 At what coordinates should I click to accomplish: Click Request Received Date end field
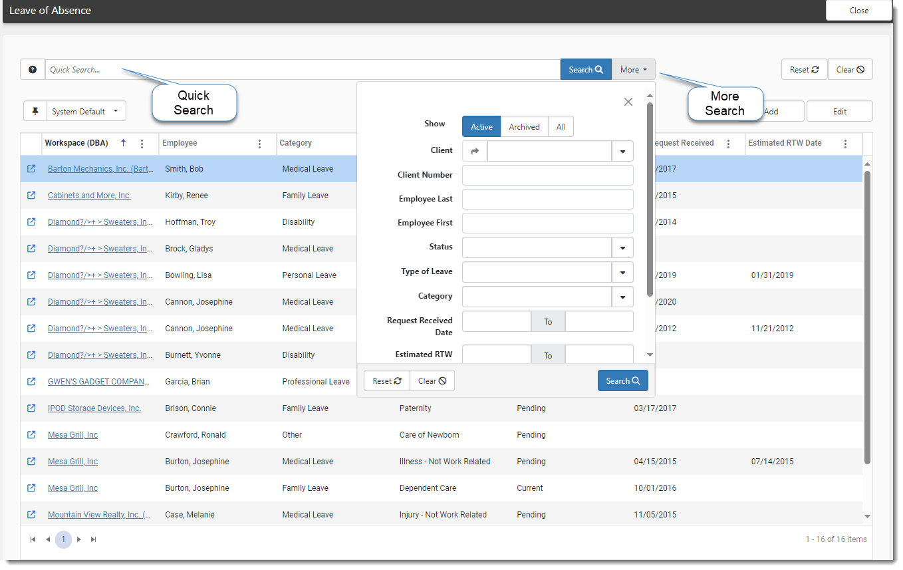pyautogui.click(x=599, y=321)
